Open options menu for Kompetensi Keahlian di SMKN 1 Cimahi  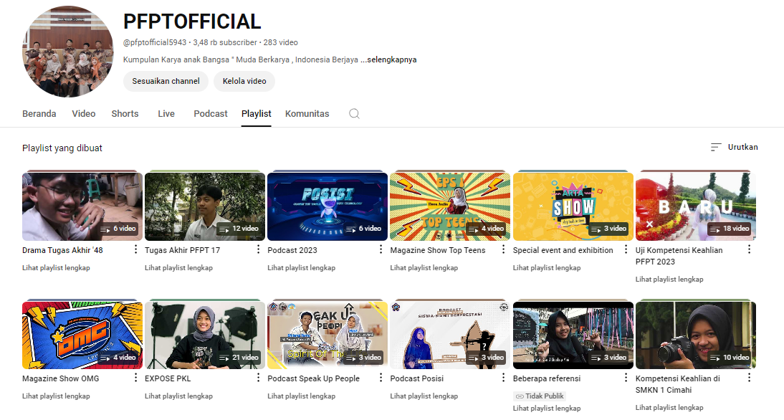click(x=749, y=378)
